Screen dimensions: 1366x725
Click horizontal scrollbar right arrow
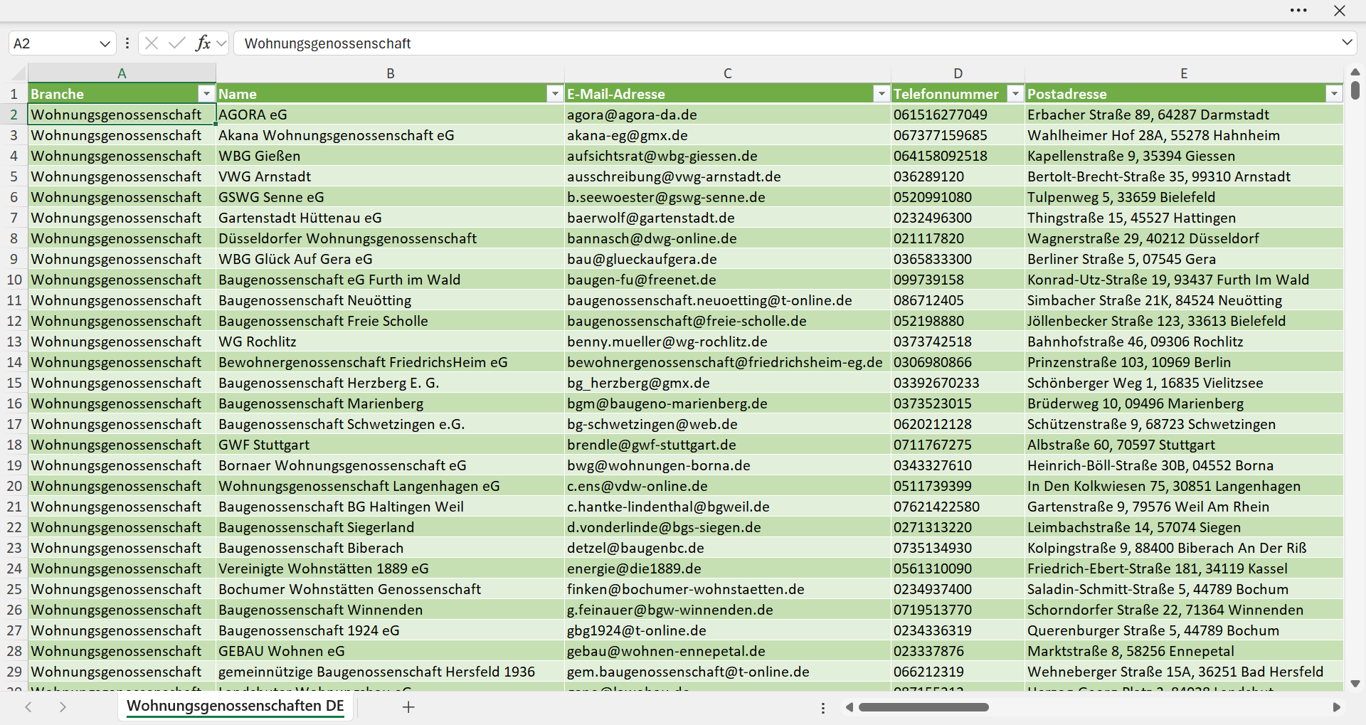coord(1336,707)
